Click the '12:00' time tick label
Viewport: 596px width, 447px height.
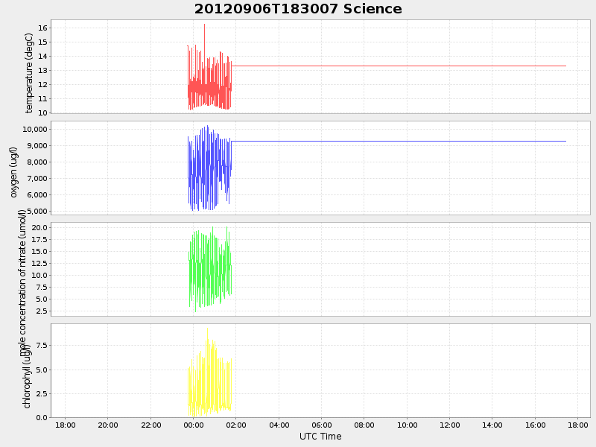(450, 425)
